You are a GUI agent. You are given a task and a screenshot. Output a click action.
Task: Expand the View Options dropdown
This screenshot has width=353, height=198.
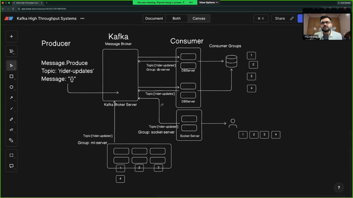[x=209, y=2]
